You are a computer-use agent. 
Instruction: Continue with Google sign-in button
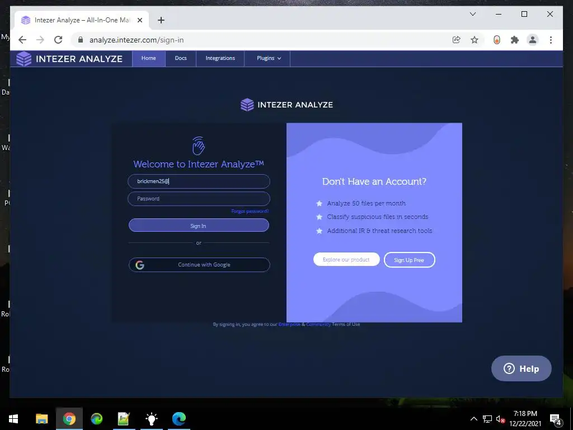click(199, 265)
